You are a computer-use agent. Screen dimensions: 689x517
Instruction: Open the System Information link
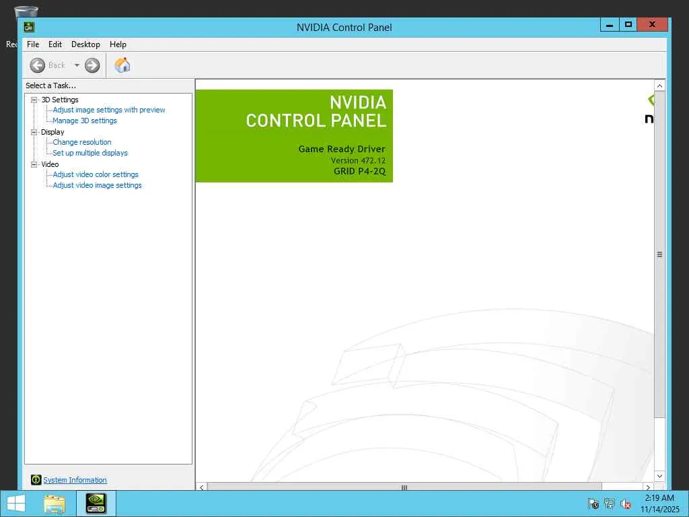[75, 480]
